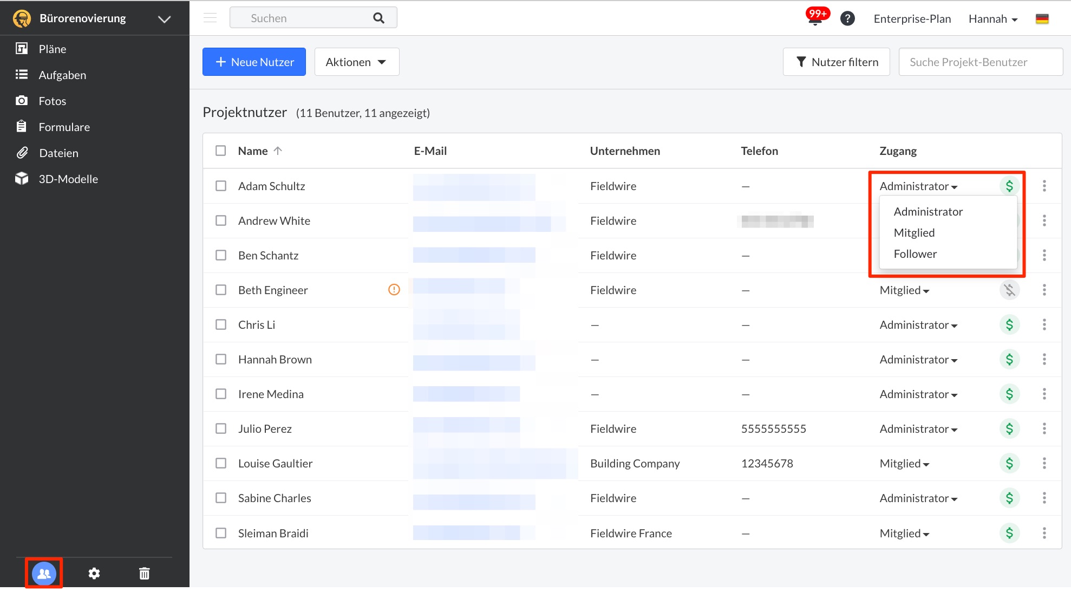
Task: Click the Nutzer filtern button
Action: [837, 62]
